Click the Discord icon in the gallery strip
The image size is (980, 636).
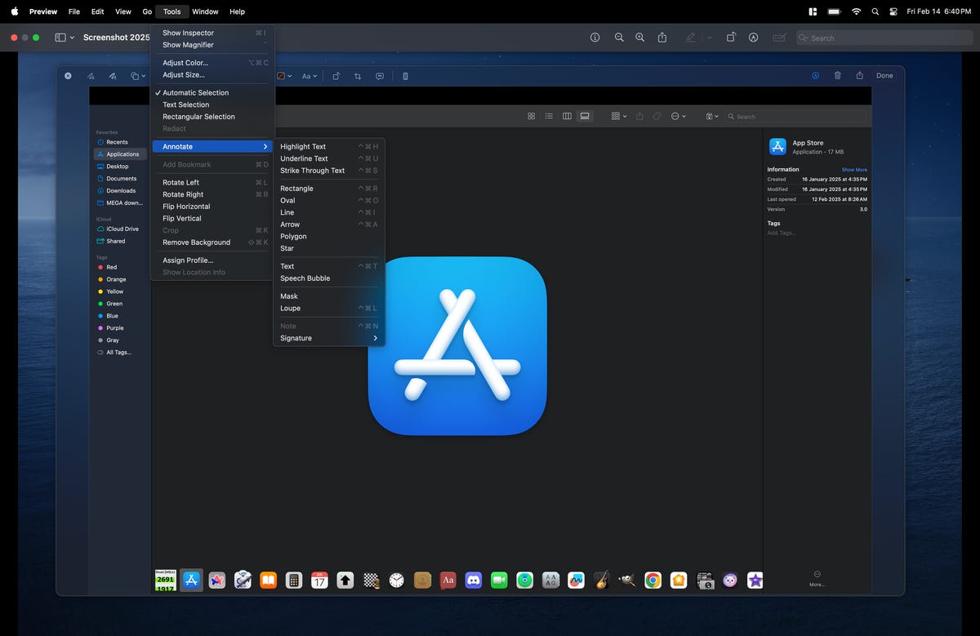[x=473, y=580]
